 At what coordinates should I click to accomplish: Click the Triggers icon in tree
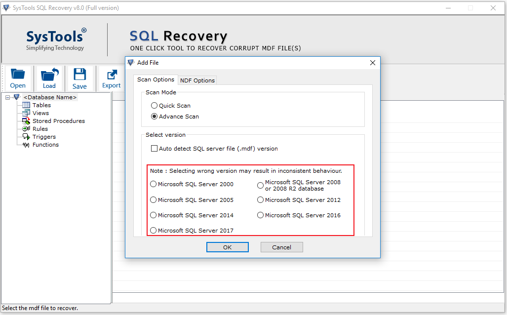[x=26, y=137]
